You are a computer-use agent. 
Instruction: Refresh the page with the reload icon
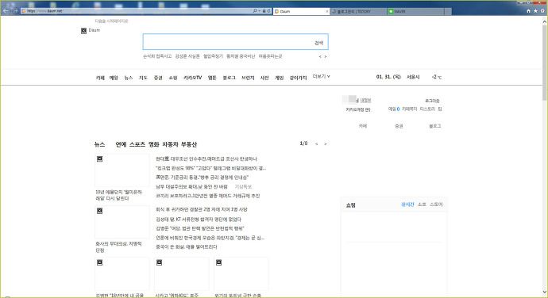(x=268, y=11)
